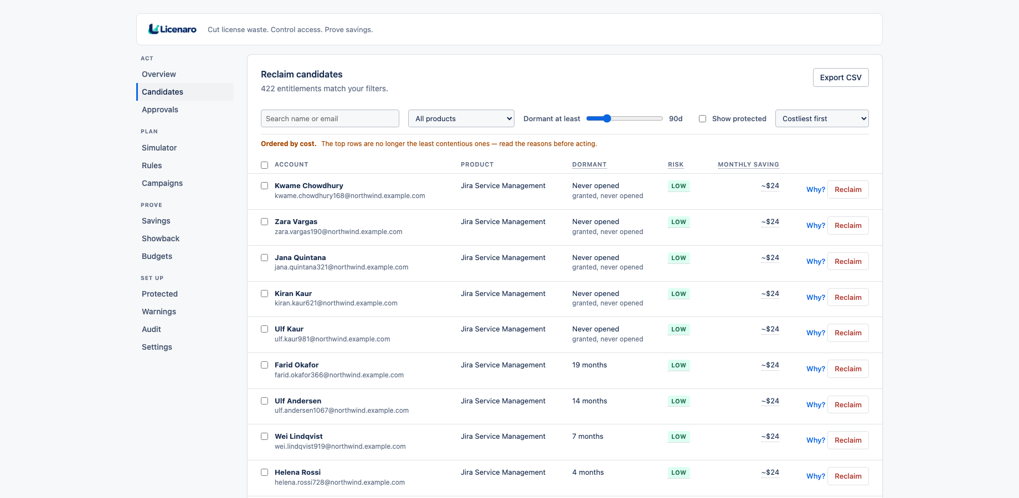Reclaim Ulf Andersen's license

[x=848, y=404]
